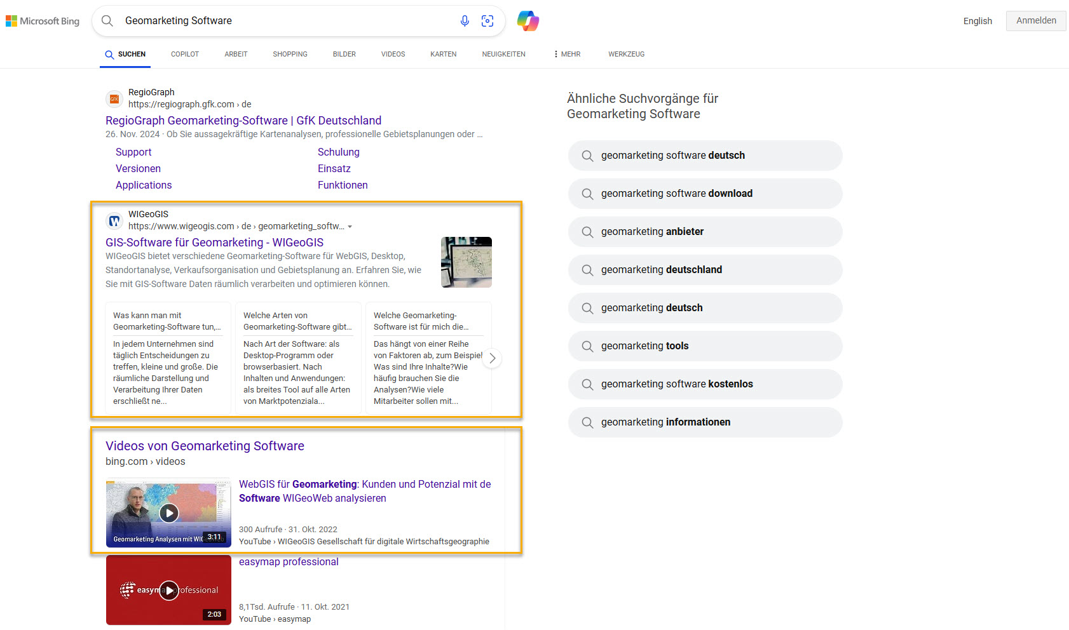
Task: Open the VIDEOS tab
Action: coord(393,54)
